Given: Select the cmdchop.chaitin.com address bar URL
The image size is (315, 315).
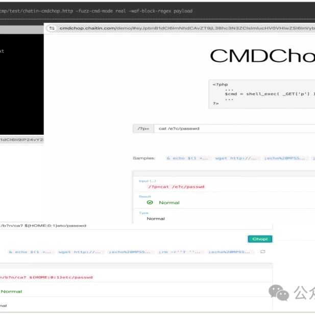Looking at the screenshot, I should [187, 28].
